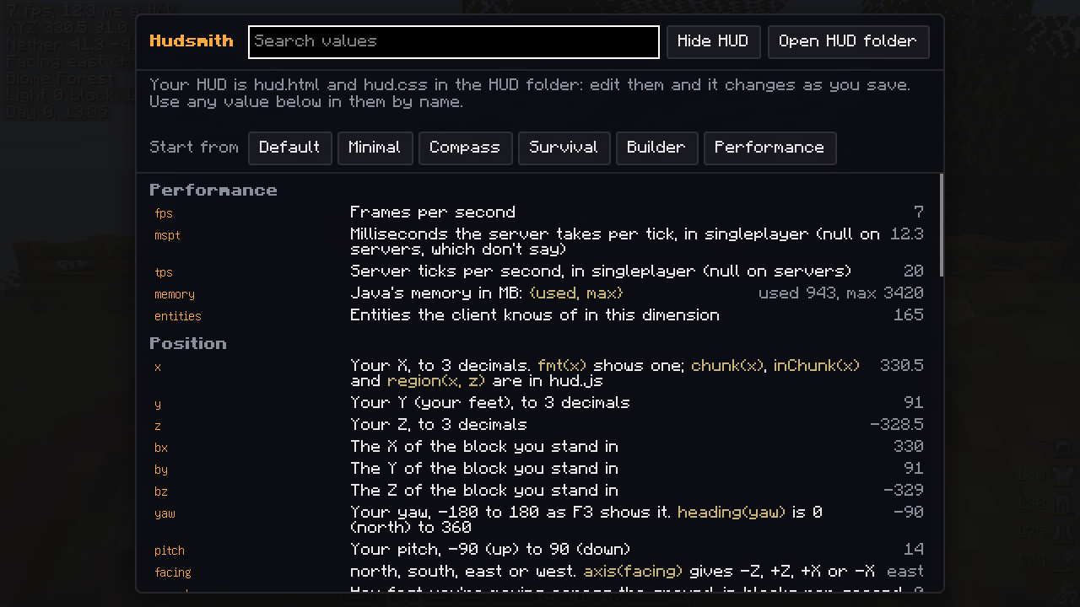Click the x value name
The width and height of the screenshot is (1080, 607).
158,367
